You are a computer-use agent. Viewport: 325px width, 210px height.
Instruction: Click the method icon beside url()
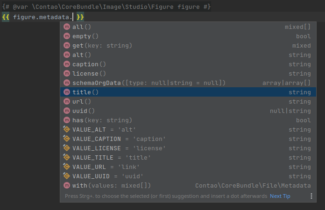[67, 101]
